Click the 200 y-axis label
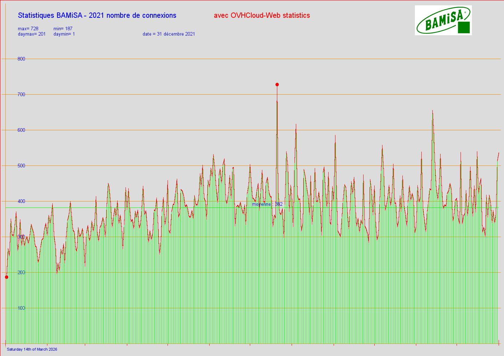 [x=21, y=272]
